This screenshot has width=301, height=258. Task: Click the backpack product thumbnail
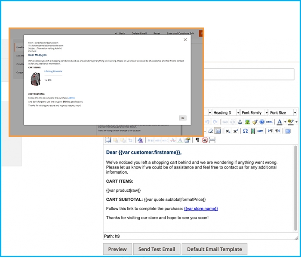coord(36,79)
